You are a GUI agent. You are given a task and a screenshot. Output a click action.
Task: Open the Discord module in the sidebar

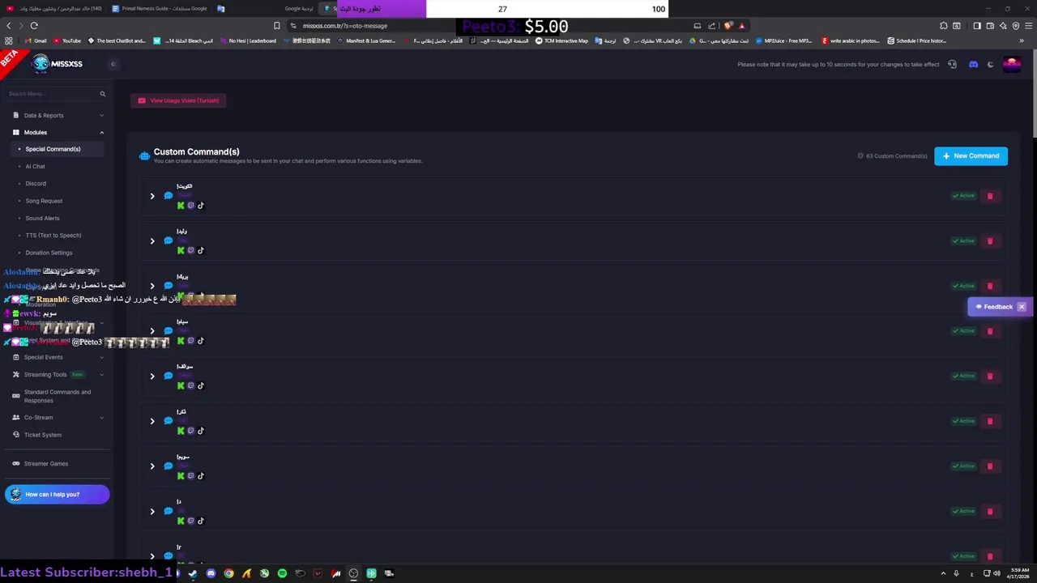[36, 184]
